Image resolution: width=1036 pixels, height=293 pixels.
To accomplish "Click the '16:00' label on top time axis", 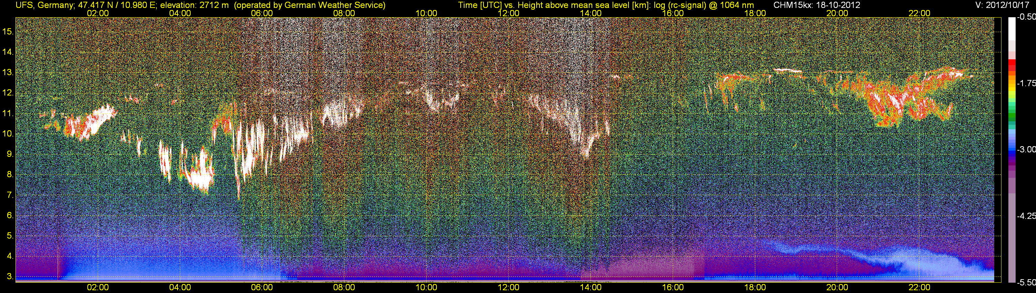I will (x=673, y=13).
